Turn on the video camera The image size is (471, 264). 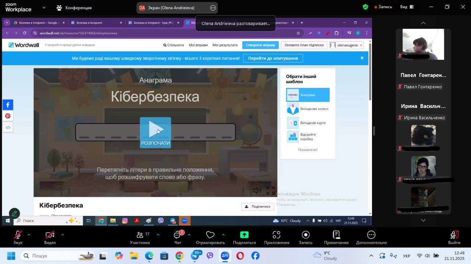pos(50,235)
